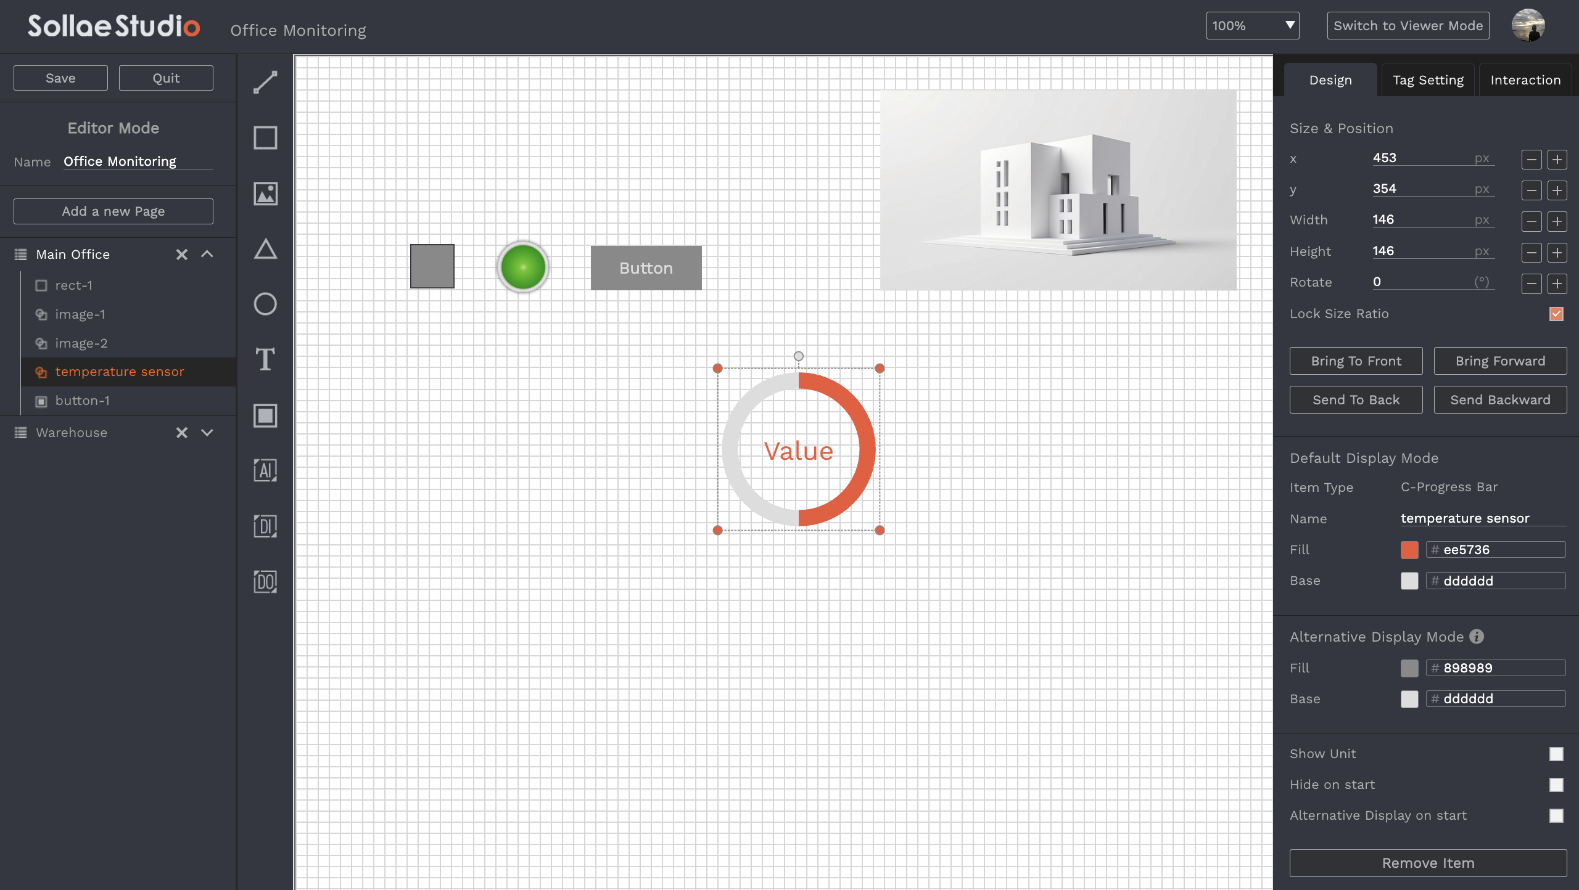Switch to Viewer Mode
The height and width of the screenshot is (890, 1579).
(1409, 25)
